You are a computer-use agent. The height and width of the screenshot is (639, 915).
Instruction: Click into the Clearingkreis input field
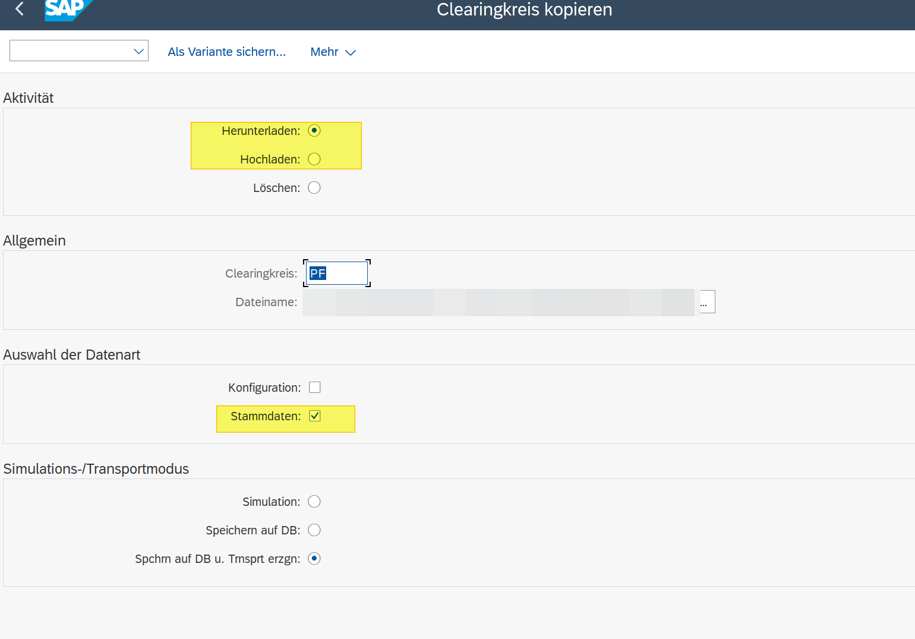[x=337, y=273]
